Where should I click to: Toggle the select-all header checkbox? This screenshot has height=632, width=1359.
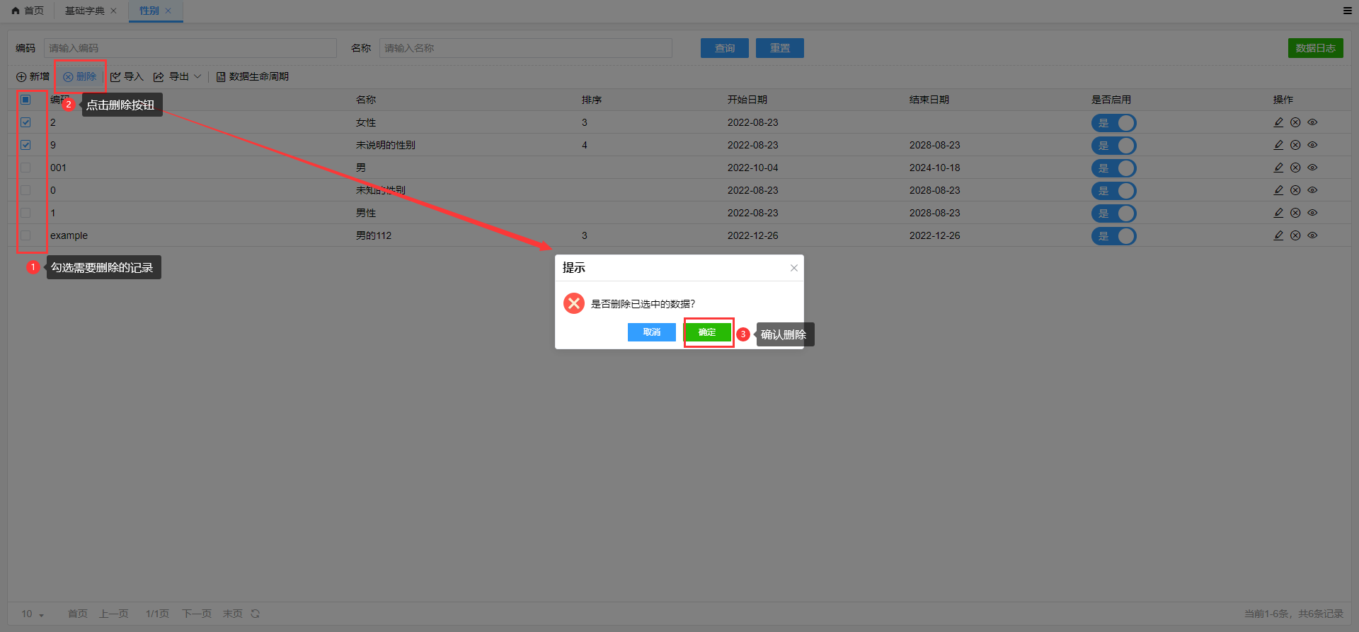pos(25,100)
